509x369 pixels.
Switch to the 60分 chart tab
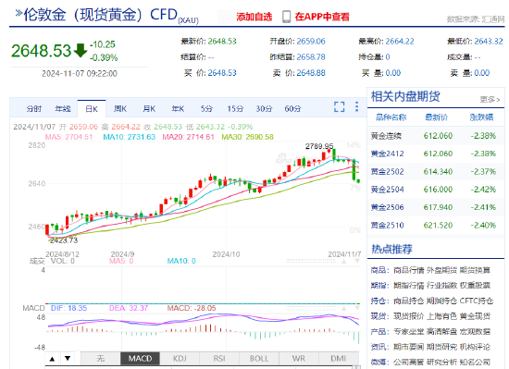point(292,108)
